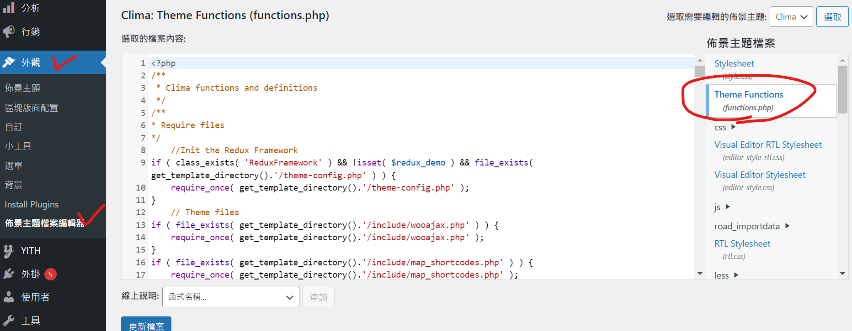Image resolution: width=852 pixels, height=331 pixels.
Task: Click the Marketing megaphone icon
Action: 9,31
